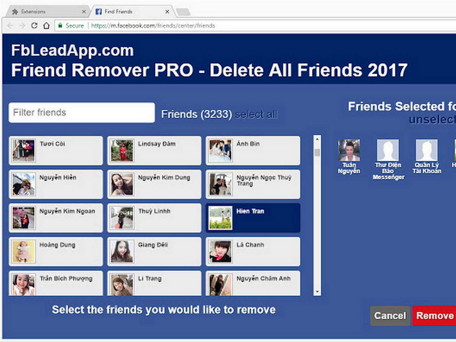
Task: Select friend Thuỳ Linhh
Action: [x=154, y=218]
